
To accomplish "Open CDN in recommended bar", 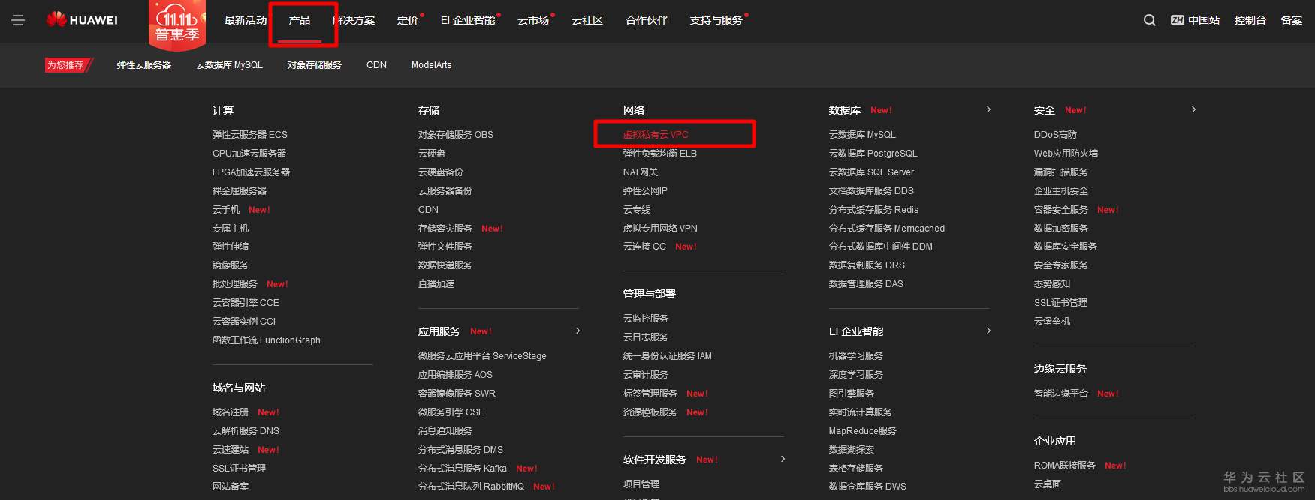I will point(376,65).
